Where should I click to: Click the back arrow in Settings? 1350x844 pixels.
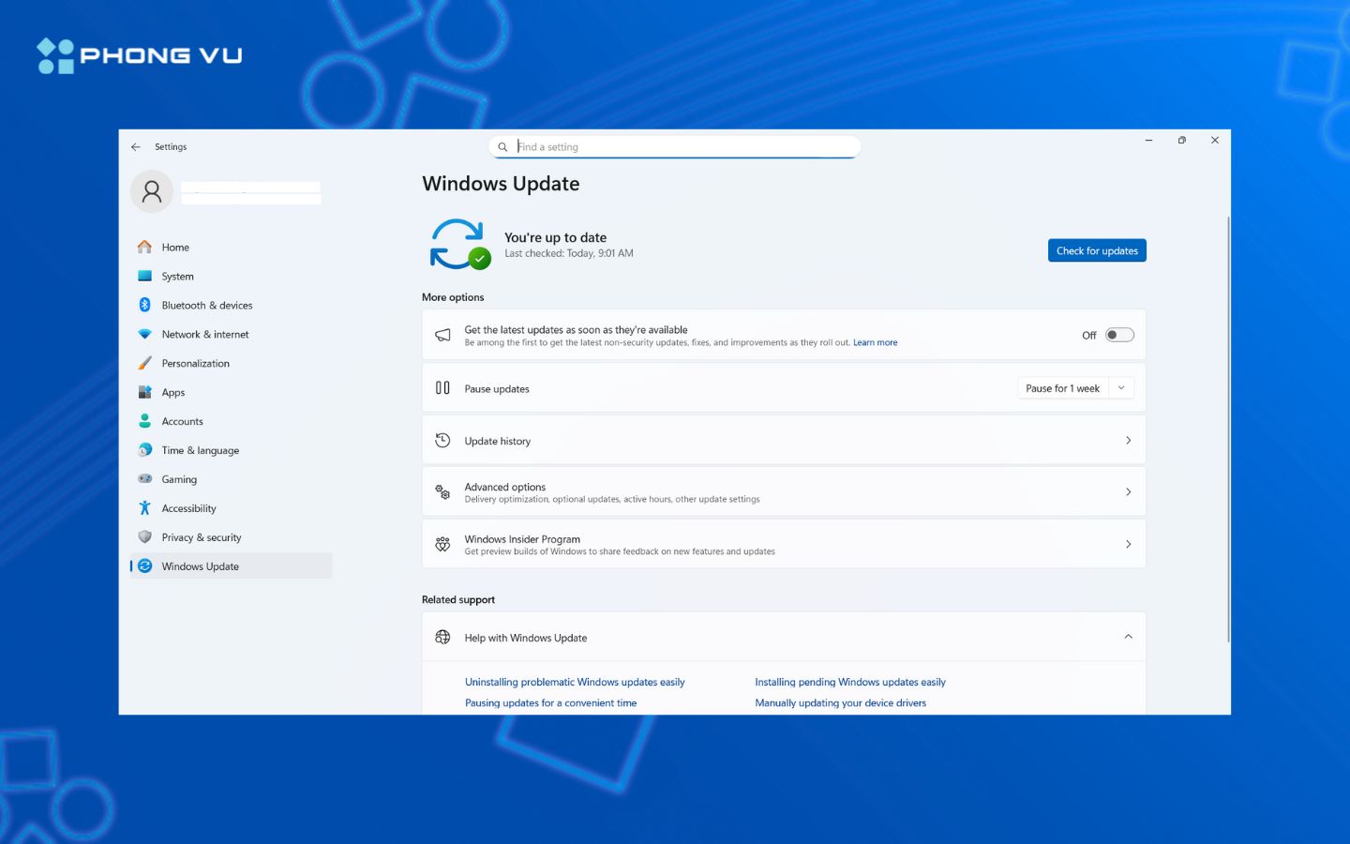[135, 146]
